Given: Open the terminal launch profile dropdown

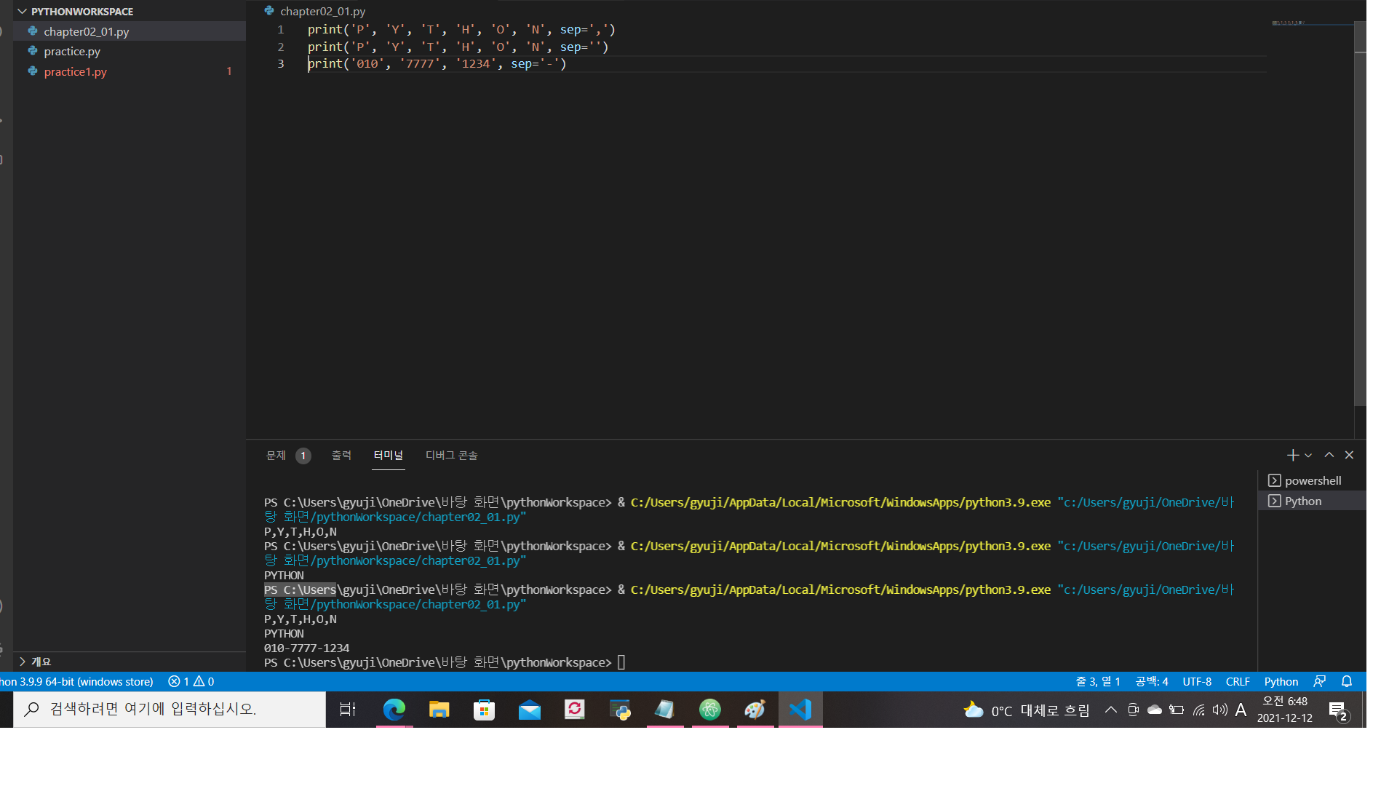Looking at the screenshot, I should pos(1308,455).
